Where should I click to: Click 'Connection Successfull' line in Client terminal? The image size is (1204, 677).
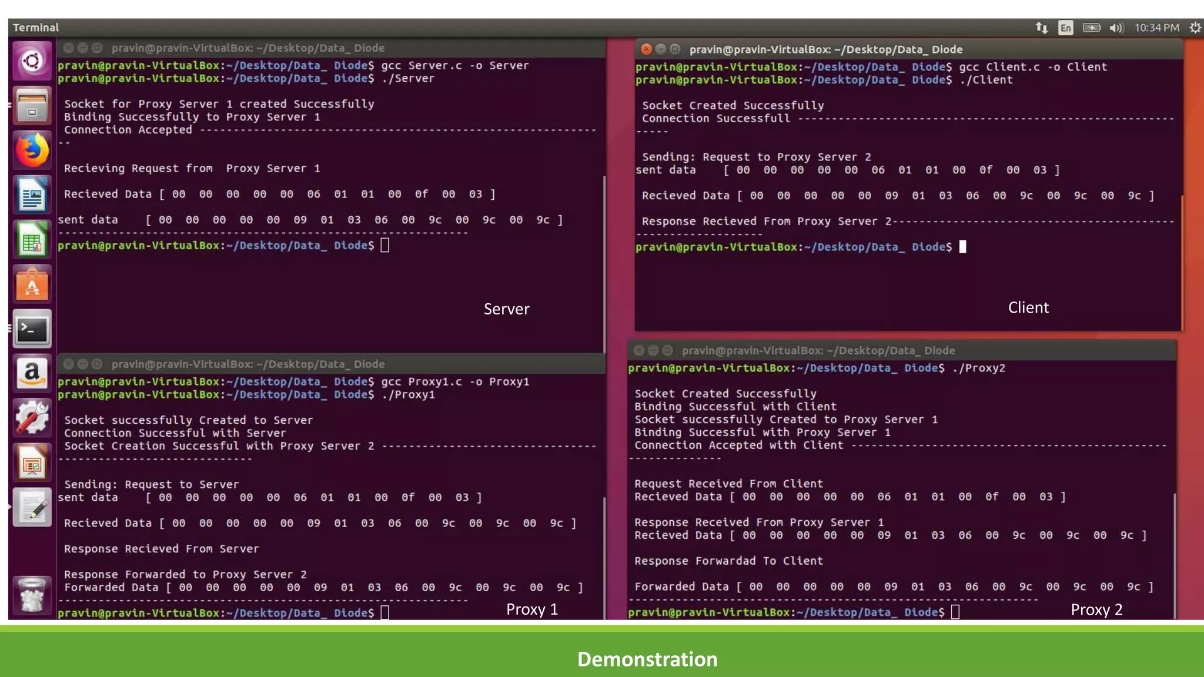coord(716,118)
